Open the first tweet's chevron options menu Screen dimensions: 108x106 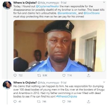pos(104,2)
